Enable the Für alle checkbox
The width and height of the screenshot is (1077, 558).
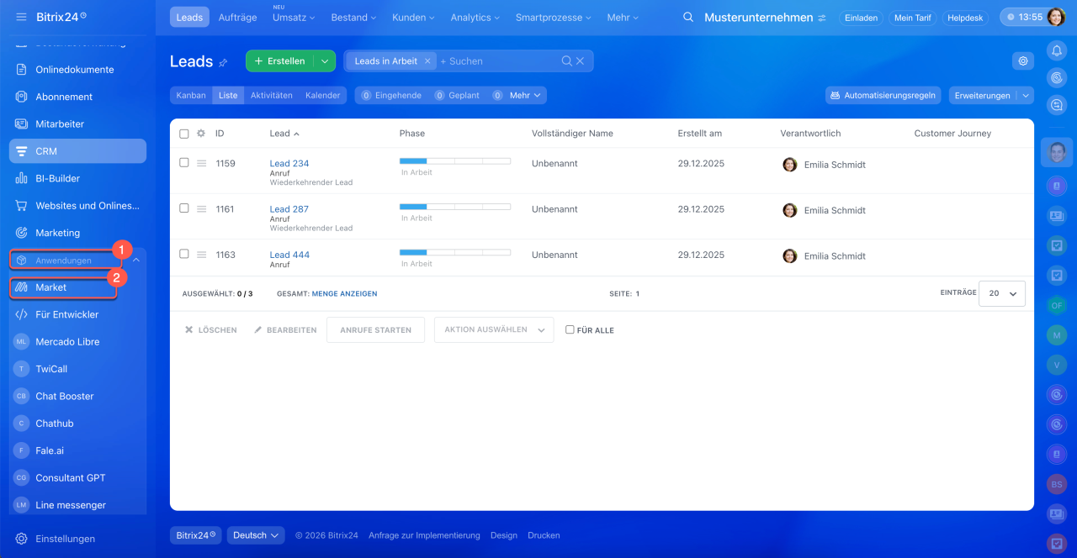(x=570, y=330)
